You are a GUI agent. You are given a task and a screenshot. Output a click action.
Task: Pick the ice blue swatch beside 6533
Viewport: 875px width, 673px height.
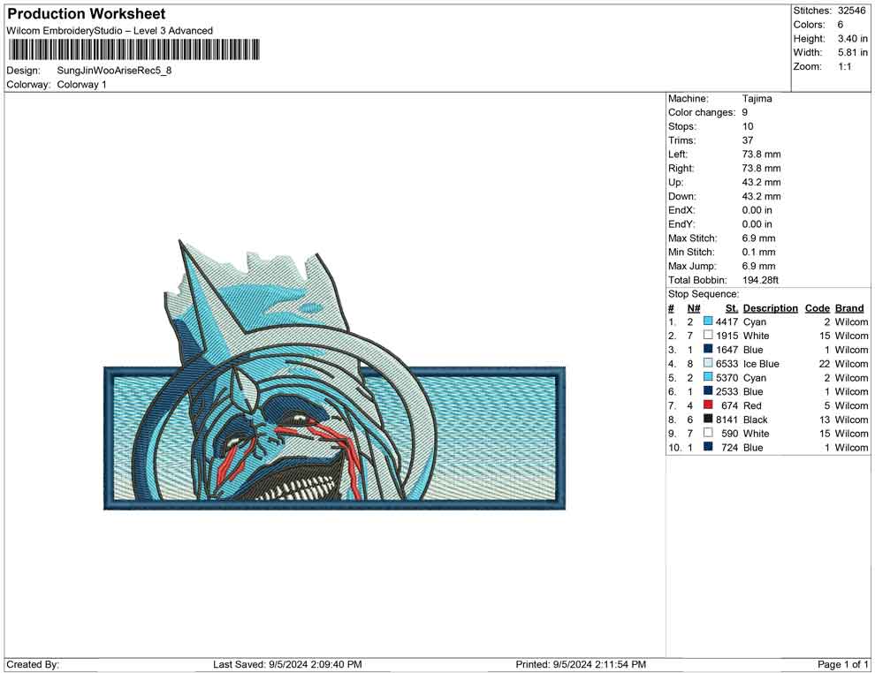pos(708,363)
